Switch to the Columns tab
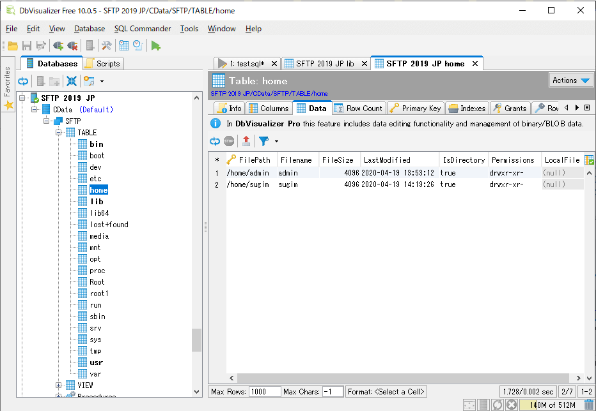 [x=269, y=108]
